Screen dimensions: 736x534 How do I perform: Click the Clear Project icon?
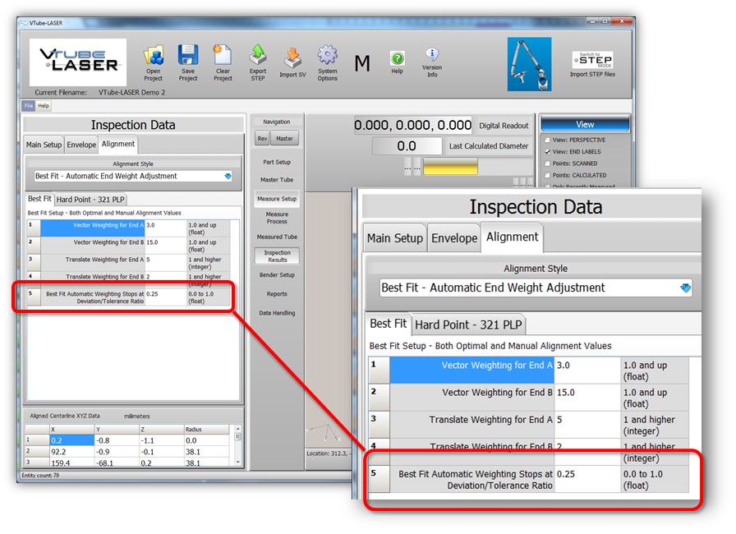point(223,55)
